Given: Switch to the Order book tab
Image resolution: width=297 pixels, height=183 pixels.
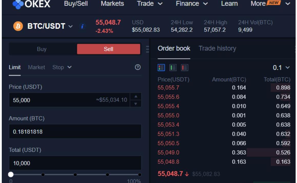Looking at the screenshot, I should [174, 48].
